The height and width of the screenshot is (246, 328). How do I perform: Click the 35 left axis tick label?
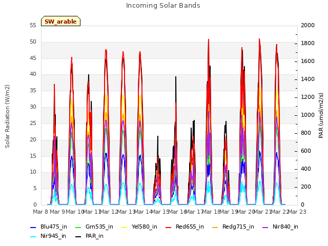[x=33, y=91]
